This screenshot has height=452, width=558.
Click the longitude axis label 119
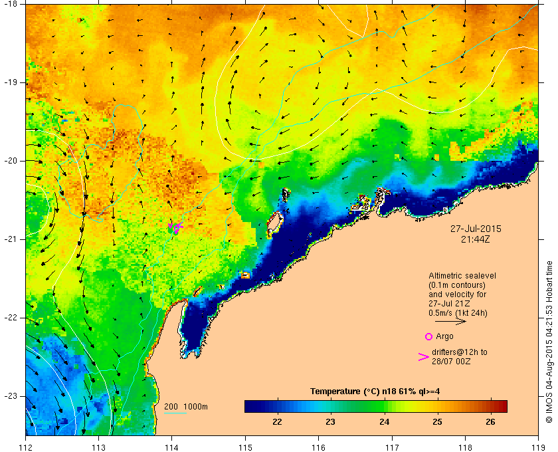pos(539,447)
